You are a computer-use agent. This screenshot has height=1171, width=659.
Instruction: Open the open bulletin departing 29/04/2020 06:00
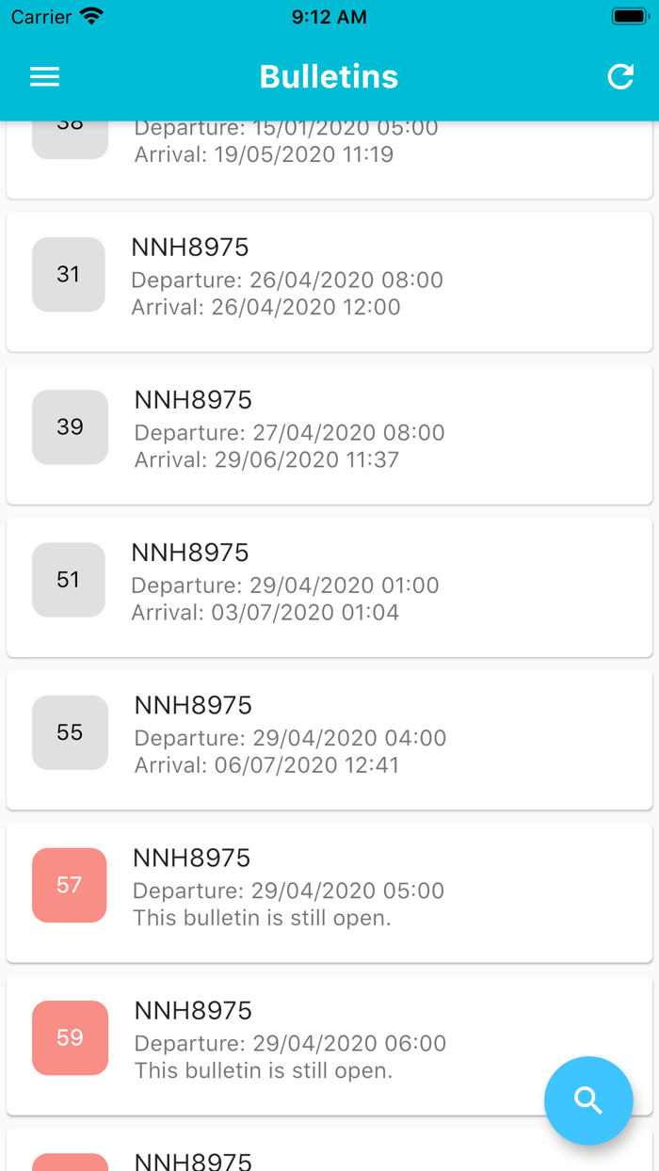coord(377,1043)
